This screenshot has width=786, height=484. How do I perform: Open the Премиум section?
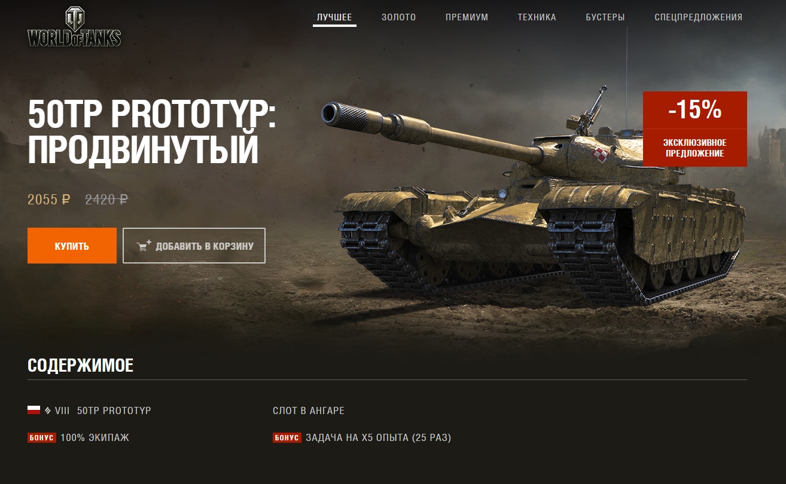click(x=467, y=17)
